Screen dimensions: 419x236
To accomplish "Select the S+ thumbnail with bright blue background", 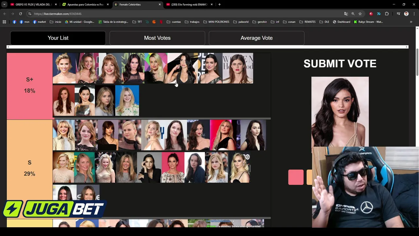I will pos(127,101).
